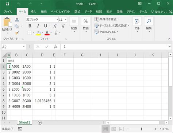Image resolution: width=173 pixels, height=133 pixels.
Task: Expand the formula bar chevron
Action: click(169, 46)
